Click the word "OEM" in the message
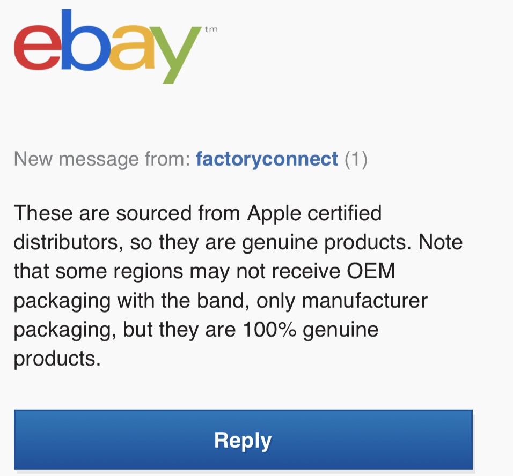Image resolution: width=513 pixels, height=476 pixels. [371, 271]
